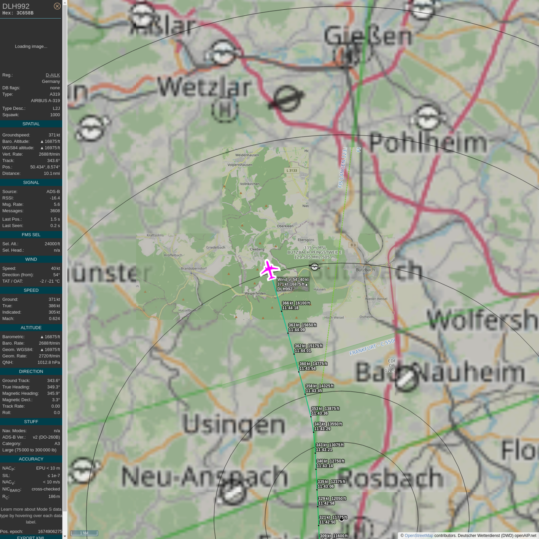This screenshot has width=539, height=539.
Task: Click the FMS SEL section header
Action: pos(31,235)
